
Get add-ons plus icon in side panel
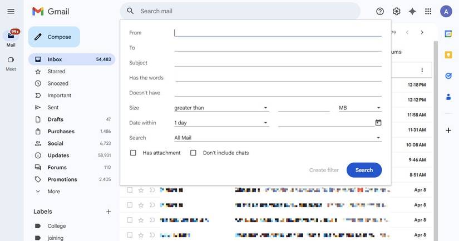tap(448, 130)
